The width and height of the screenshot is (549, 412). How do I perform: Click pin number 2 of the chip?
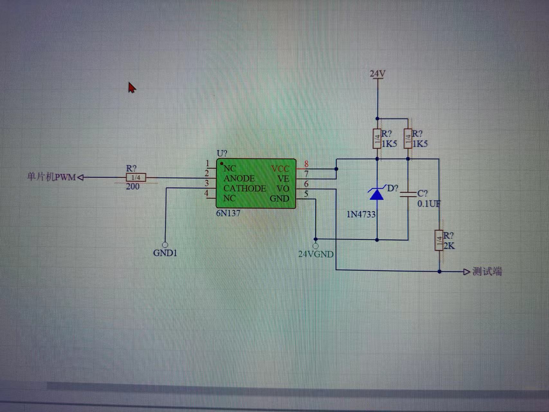point(207,173)
